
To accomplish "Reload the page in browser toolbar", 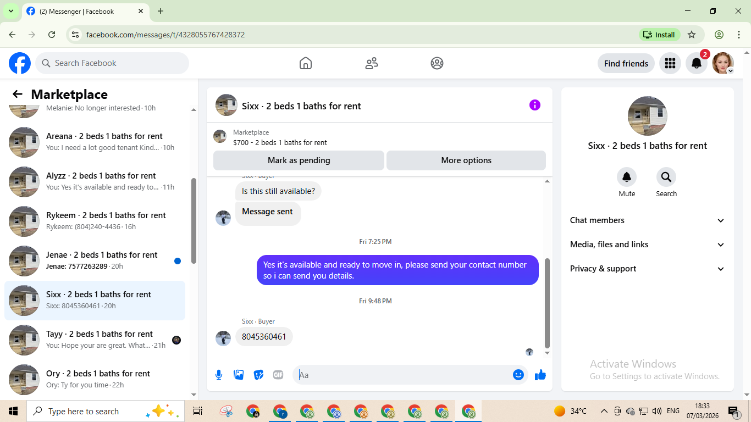I will coord(52,35).
